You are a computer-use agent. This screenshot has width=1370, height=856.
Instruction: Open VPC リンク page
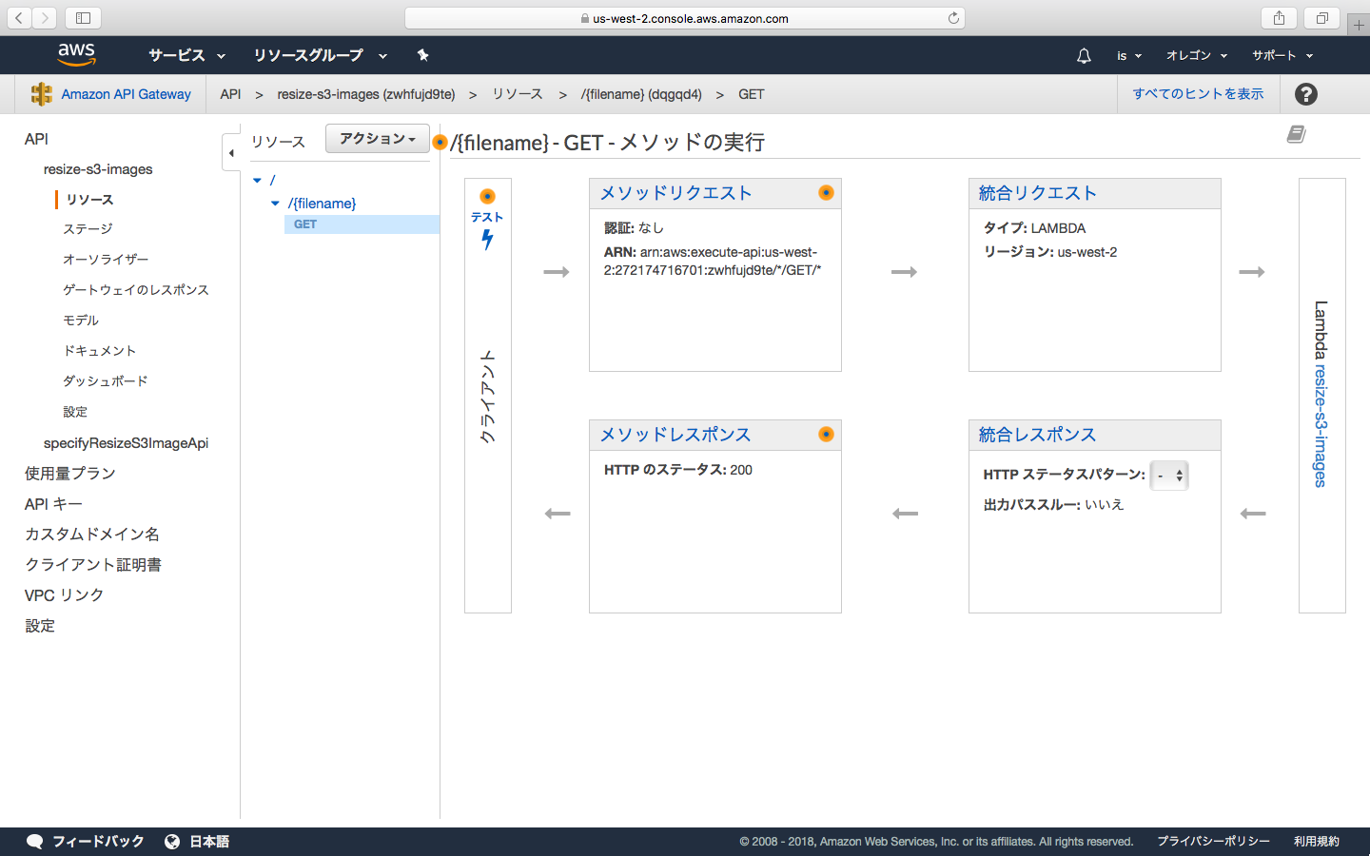point(64,595)
